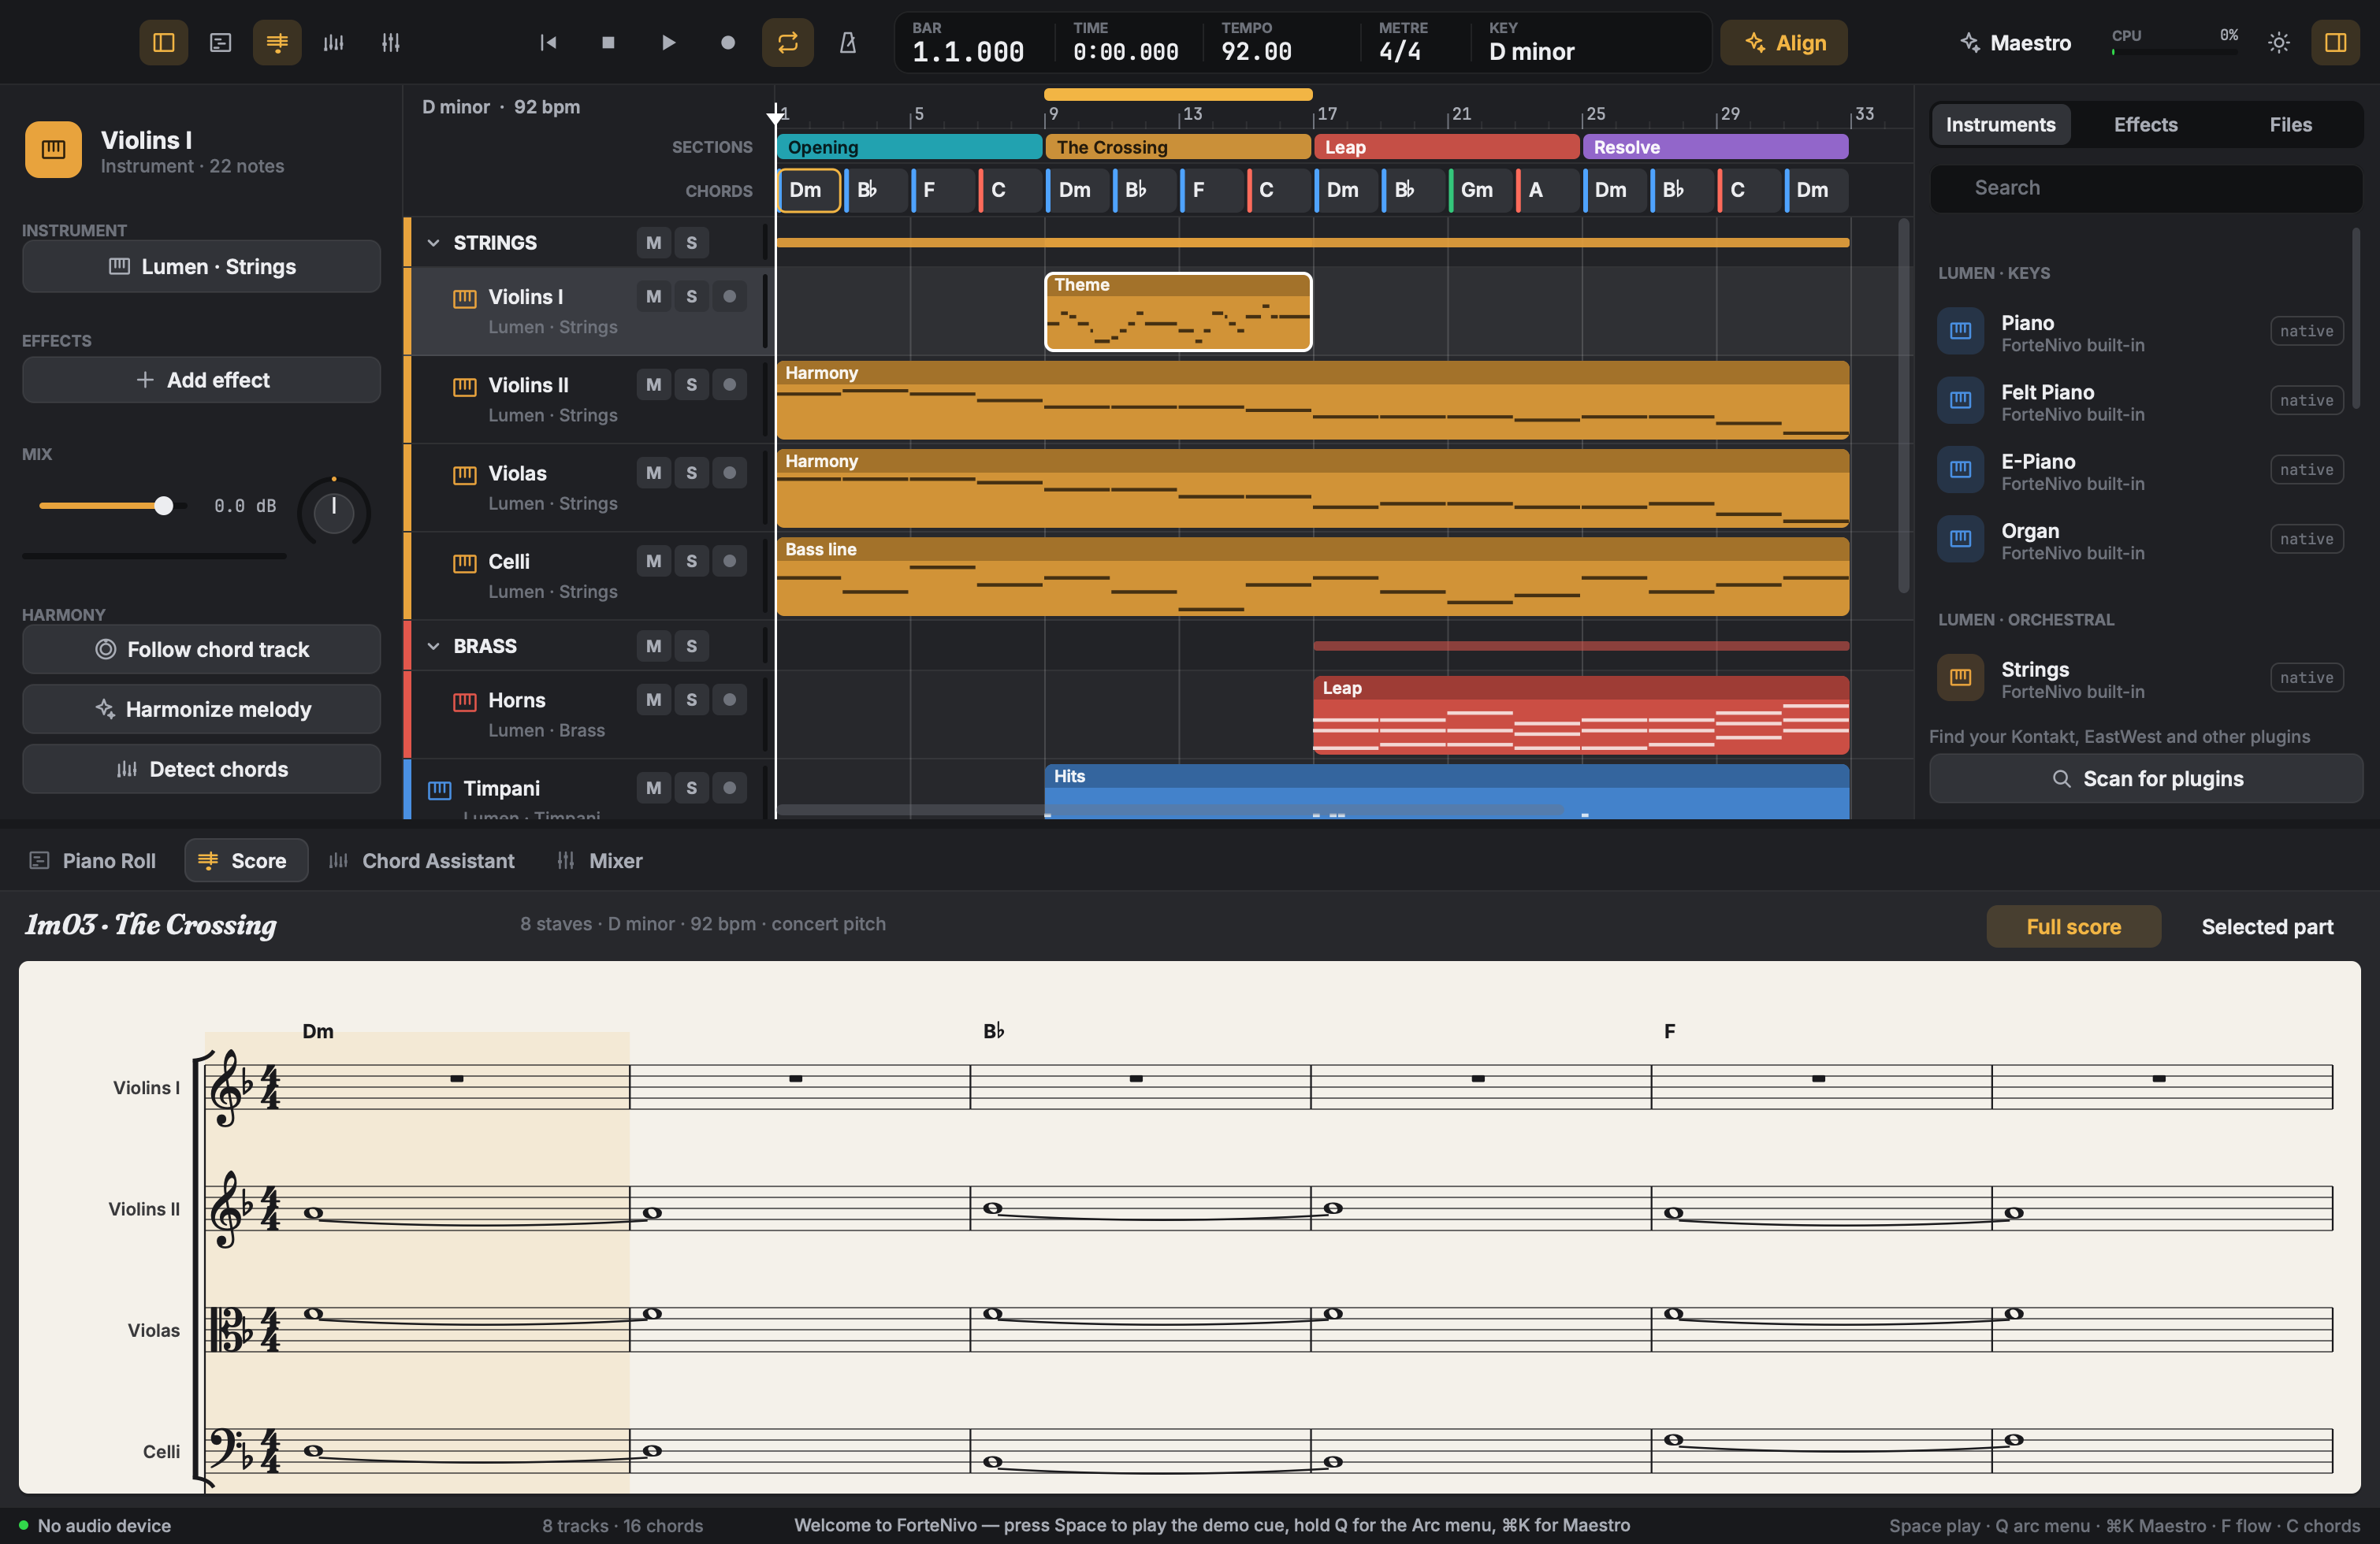
Task: Click the pan knob in MIX section
Action: (334, 513)
